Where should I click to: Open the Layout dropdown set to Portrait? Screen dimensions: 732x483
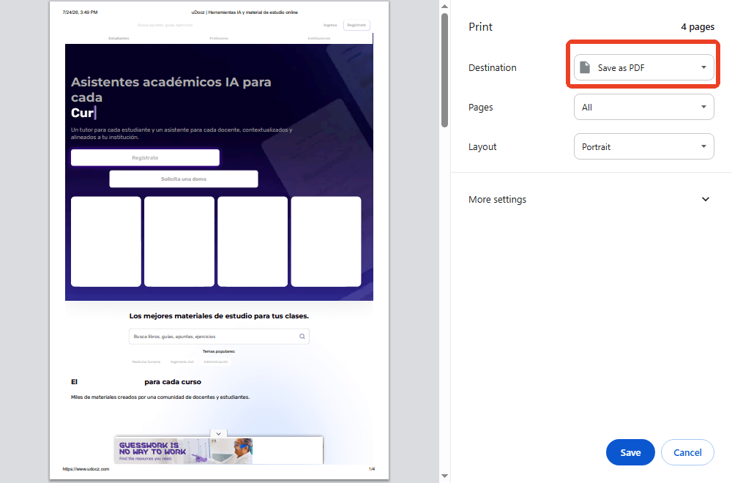point(643,146)
